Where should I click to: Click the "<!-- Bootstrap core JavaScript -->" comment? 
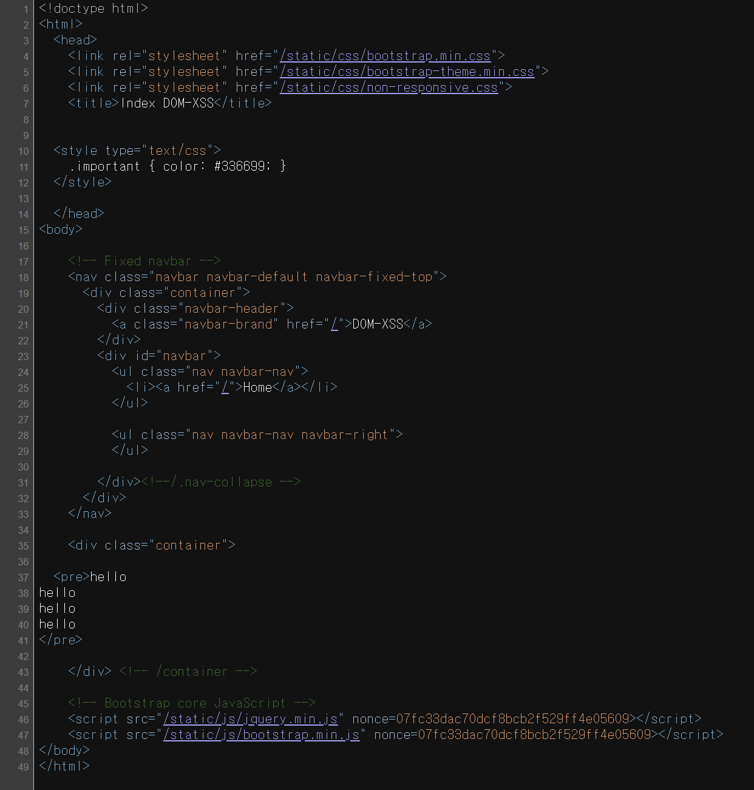192,703
